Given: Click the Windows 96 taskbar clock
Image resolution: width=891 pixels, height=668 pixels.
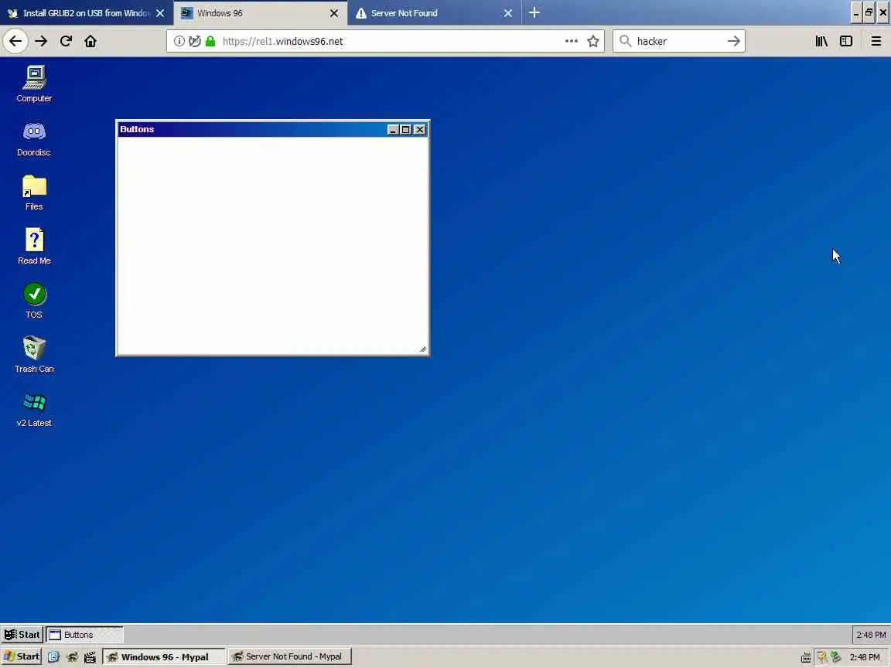Looking at the screenshot, I should 871,635.
